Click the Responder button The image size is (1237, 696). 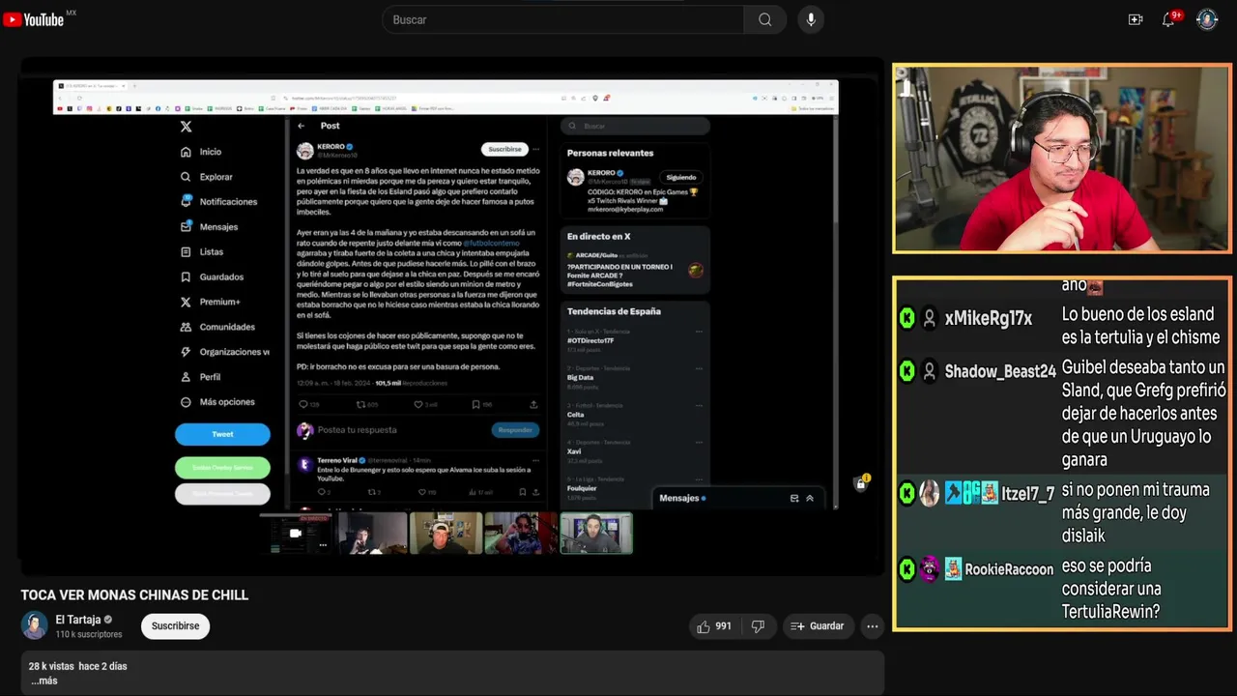coord(515,430)
